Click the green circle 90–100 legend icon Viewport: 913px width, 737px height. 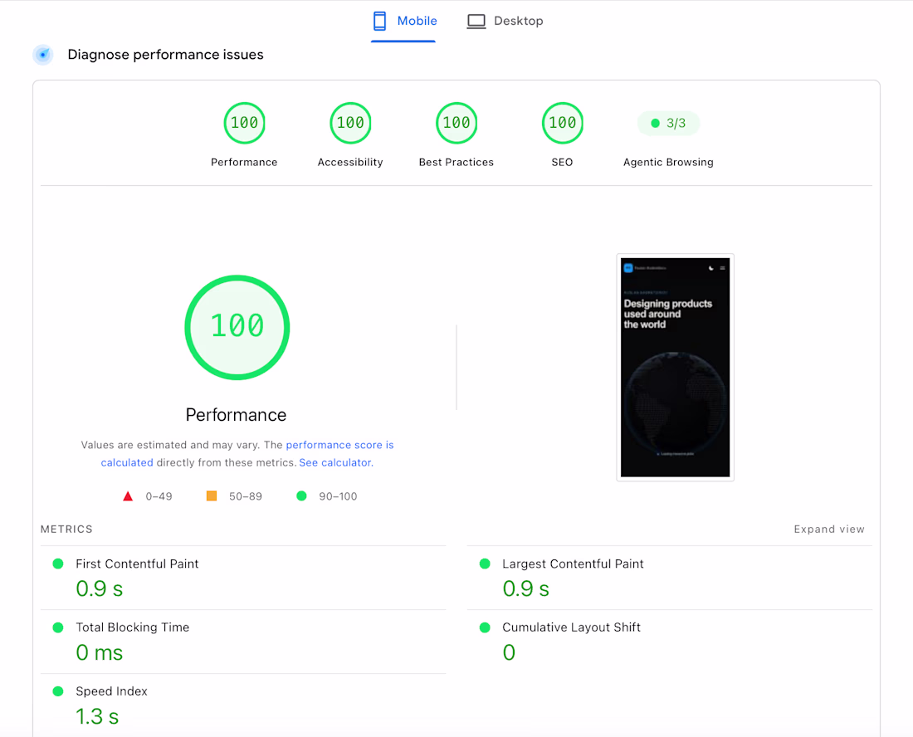tap(301, 496)
